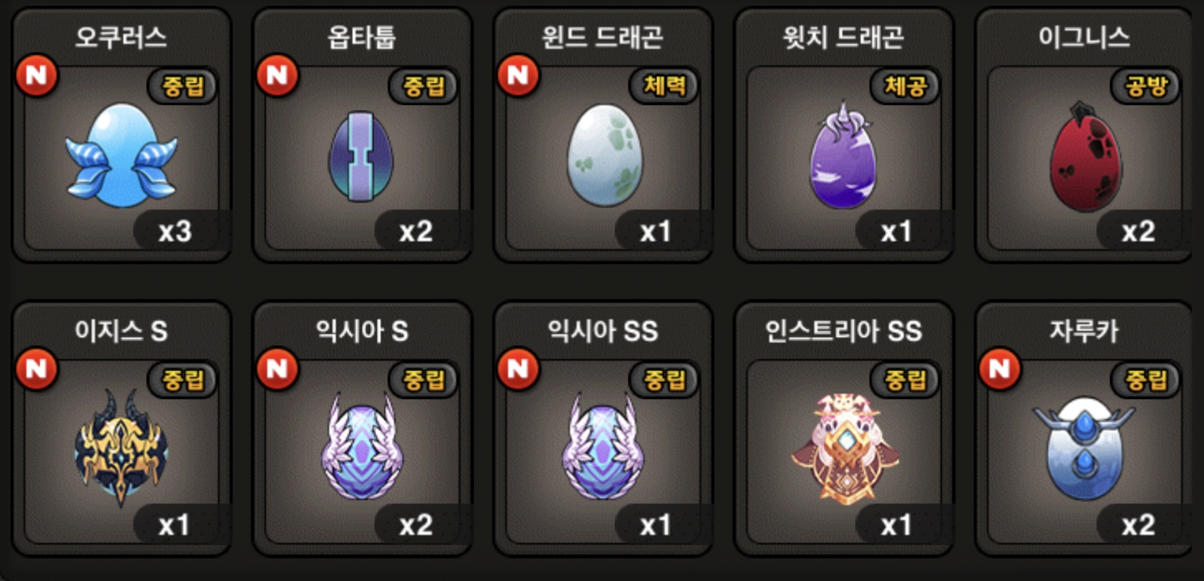1204x581 pixels.
Task: Click the 체력 tag on 윈드 드래곤
Action: click(x=665, y=86)
